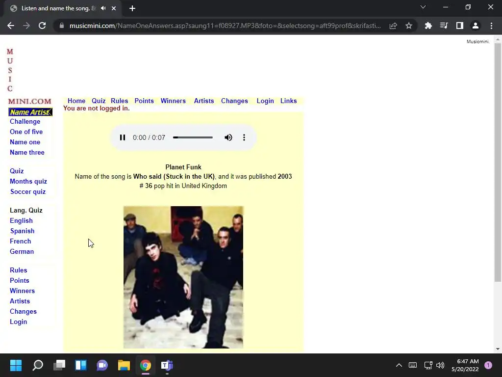Open the sidebar Points link
The width and height of the screenshot is (502, 377).
20,280
